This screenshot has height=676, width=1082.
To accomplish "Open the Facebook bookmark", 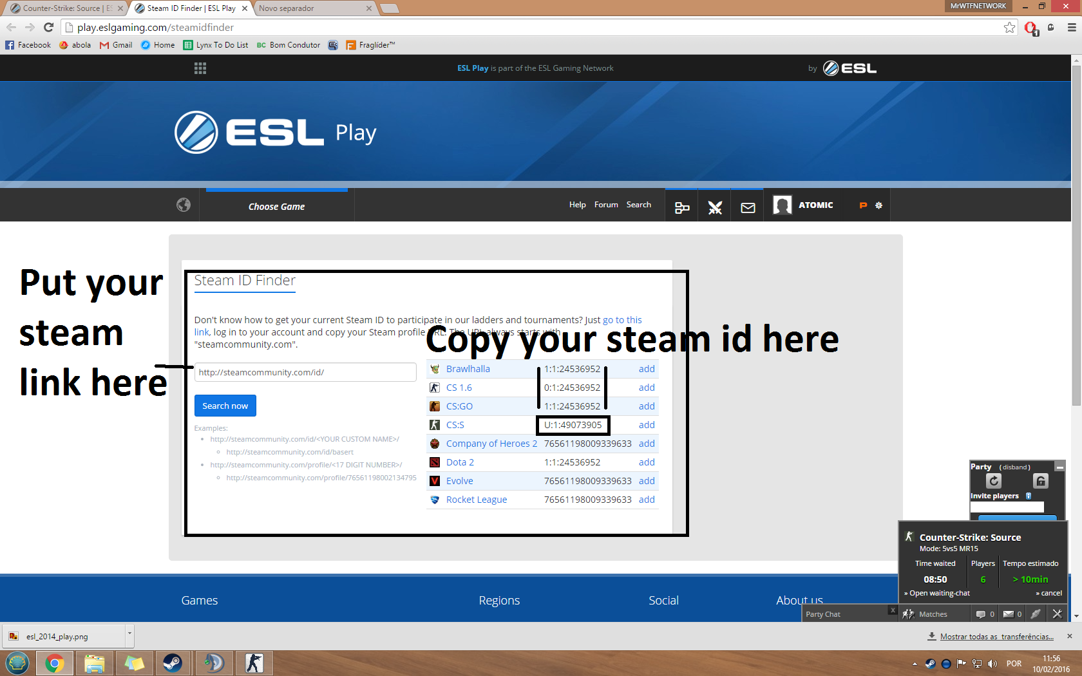I will click(28, 45).
